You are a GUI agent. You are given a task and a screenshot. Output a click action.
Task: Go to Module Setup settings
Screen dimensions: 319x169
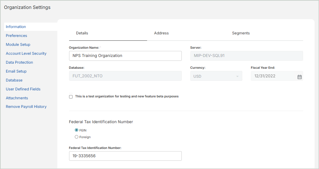click(18, 45)
